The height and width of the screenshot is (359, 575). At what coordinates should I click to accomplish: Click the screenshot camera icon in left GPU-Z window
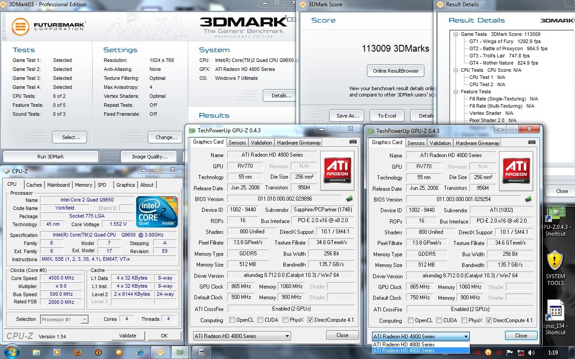pyautogui.click(x=353, y=142)
